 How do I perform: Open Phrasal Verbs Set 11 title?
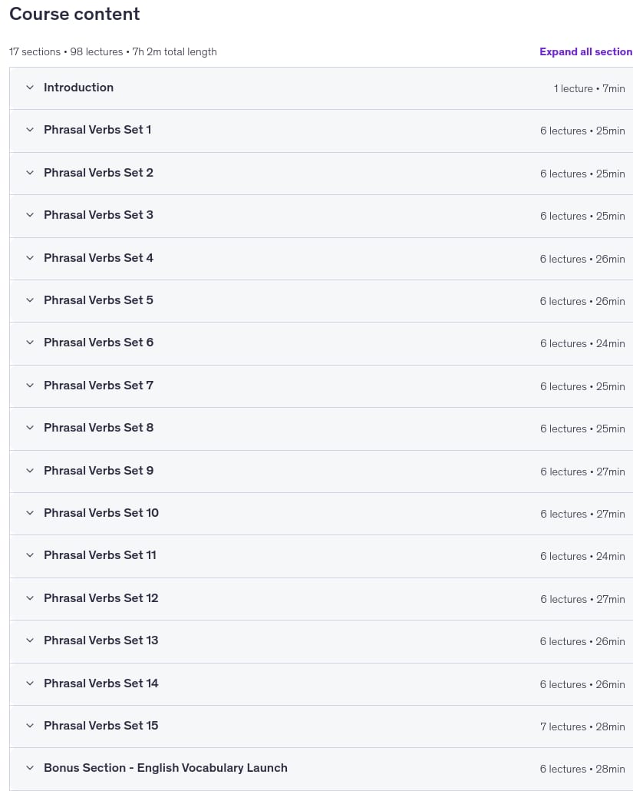[x=100, y=555]
